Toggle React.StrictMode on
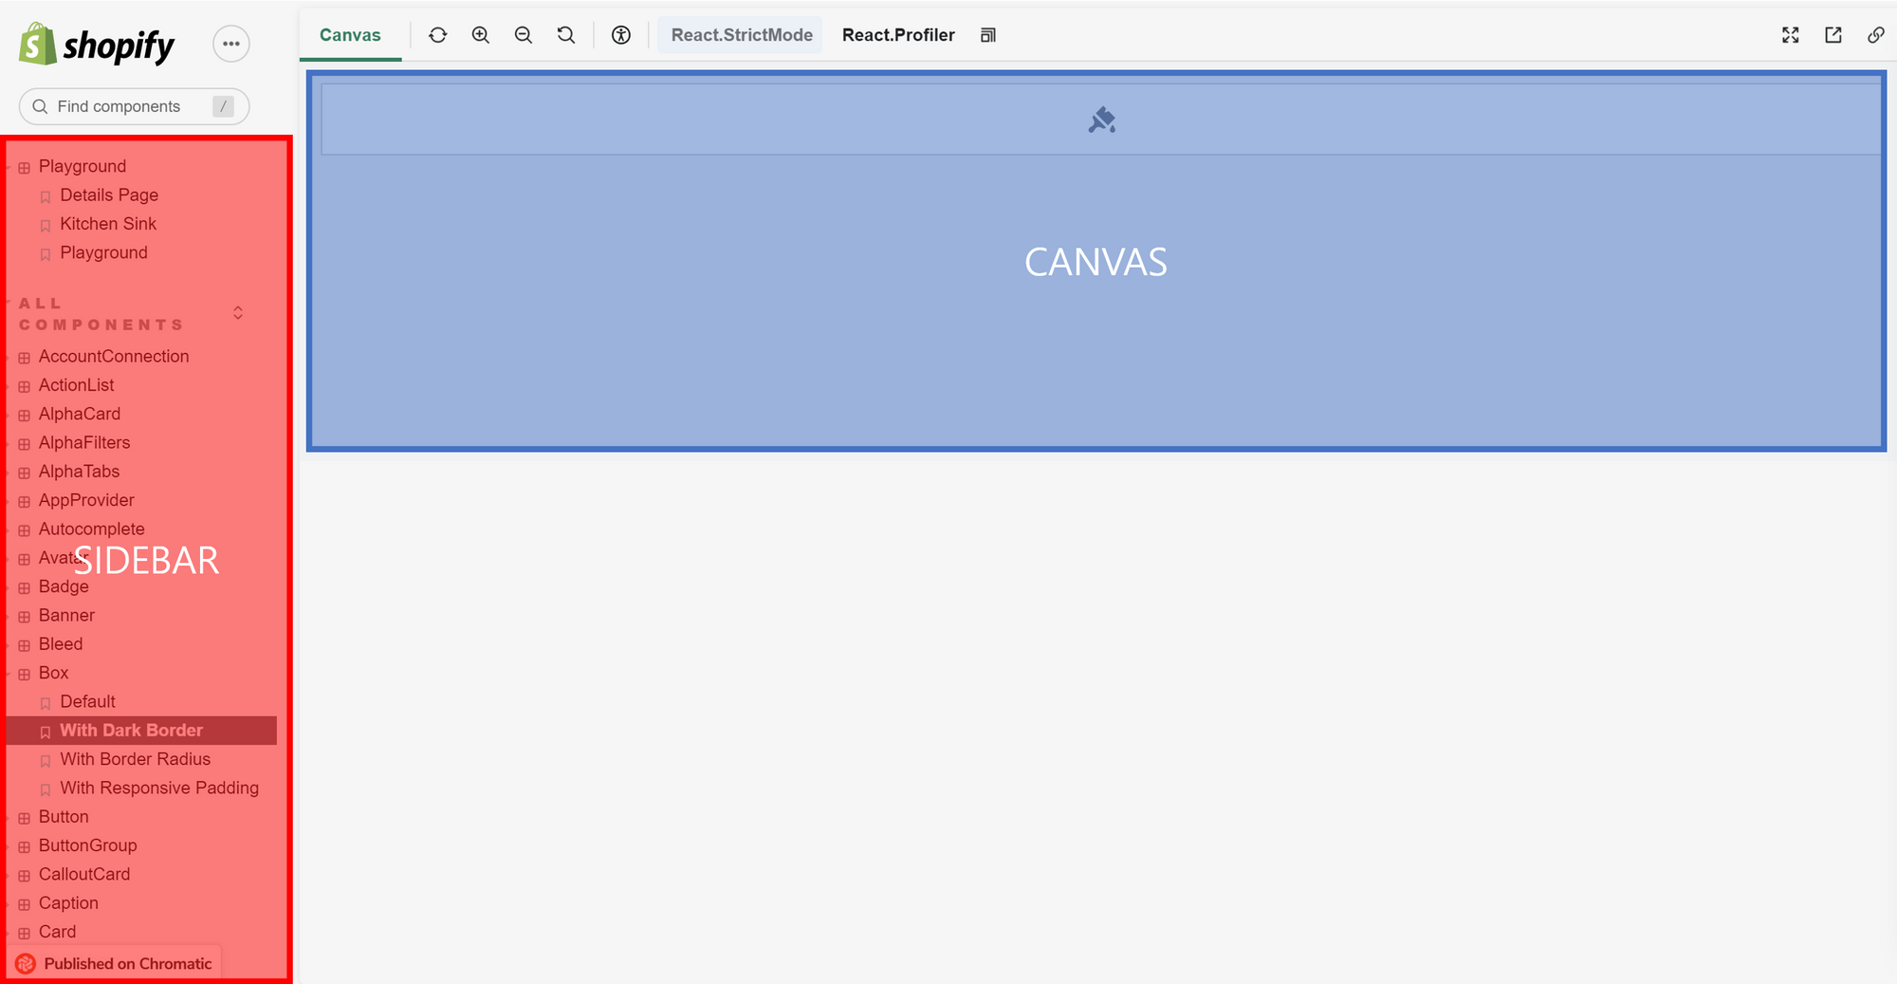The width and height of the screenshot is (1897, 984). tap(740, 34)
